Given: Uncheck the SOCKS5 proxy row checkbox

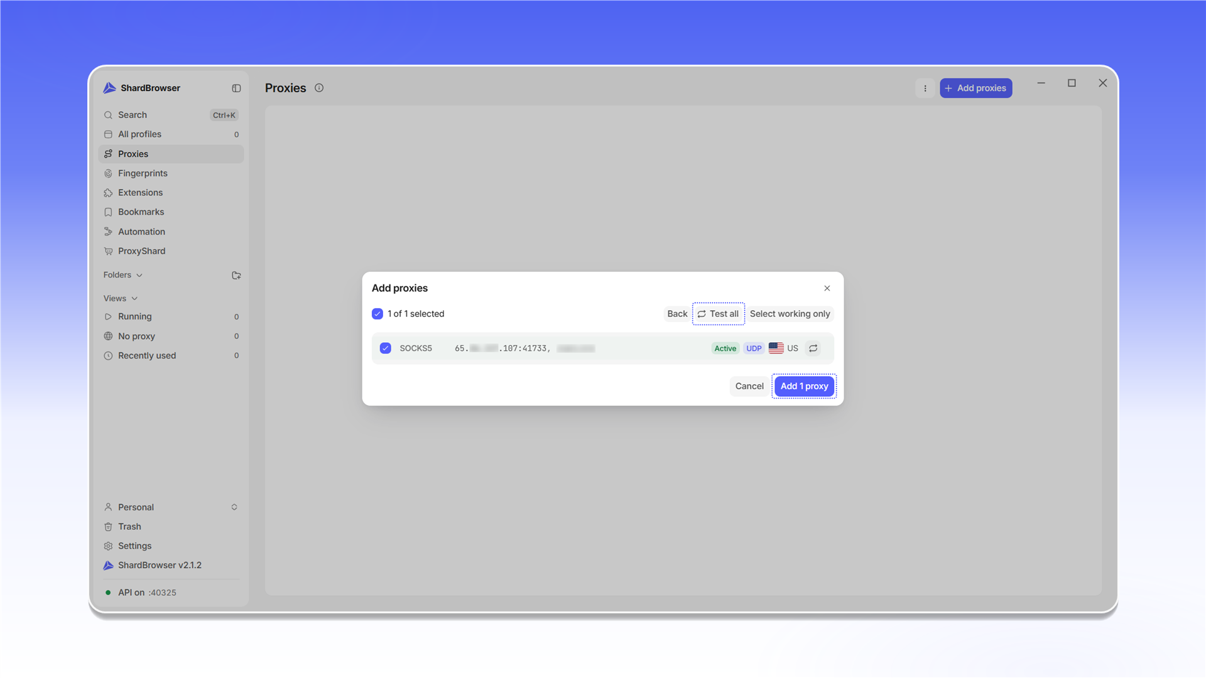Looking at the screenshot, I should click(386, 348).
